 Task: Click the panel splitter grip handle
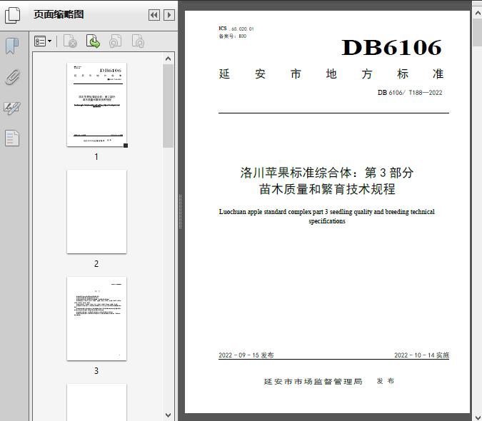181,212
